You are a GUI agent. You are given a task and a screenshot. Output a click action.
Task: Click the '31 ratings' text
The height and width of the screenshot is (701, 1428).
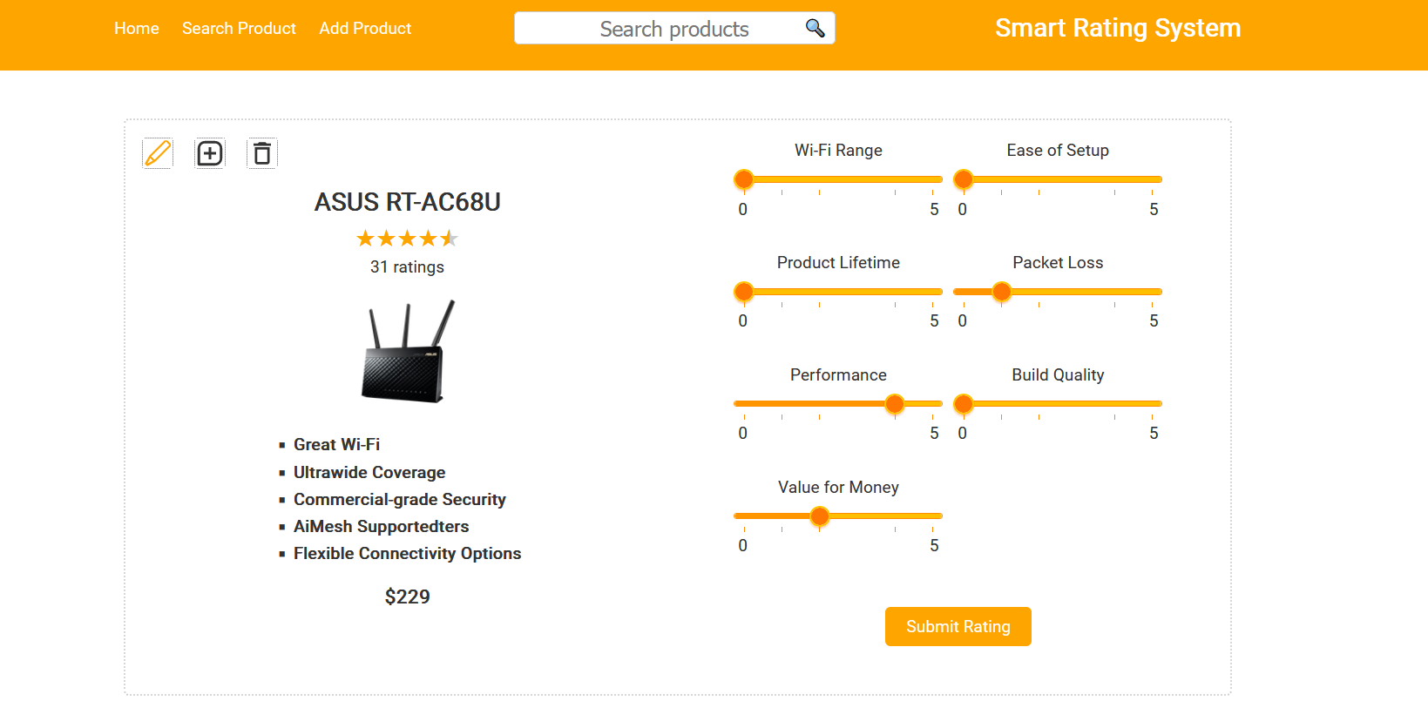(408, 267)
